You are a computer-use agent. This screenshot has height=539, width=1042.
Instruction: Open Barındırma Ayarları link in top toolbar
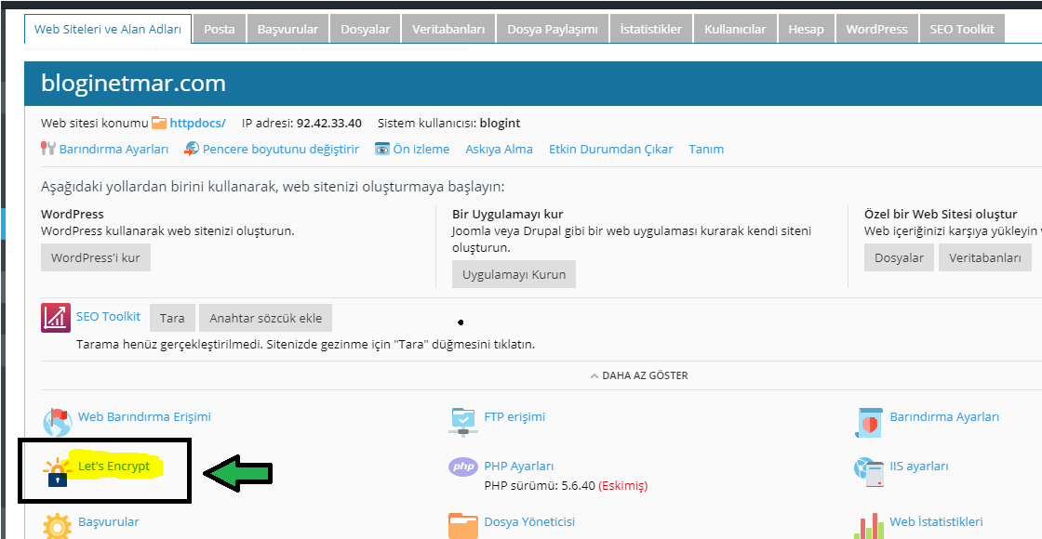tap(114, 149)
